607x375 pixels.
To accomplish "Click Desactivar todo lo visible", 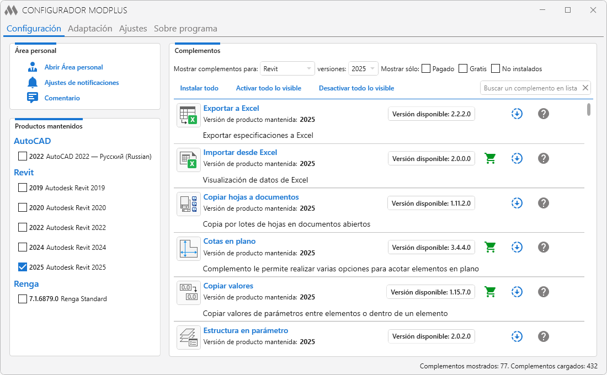I will [356, 88].
